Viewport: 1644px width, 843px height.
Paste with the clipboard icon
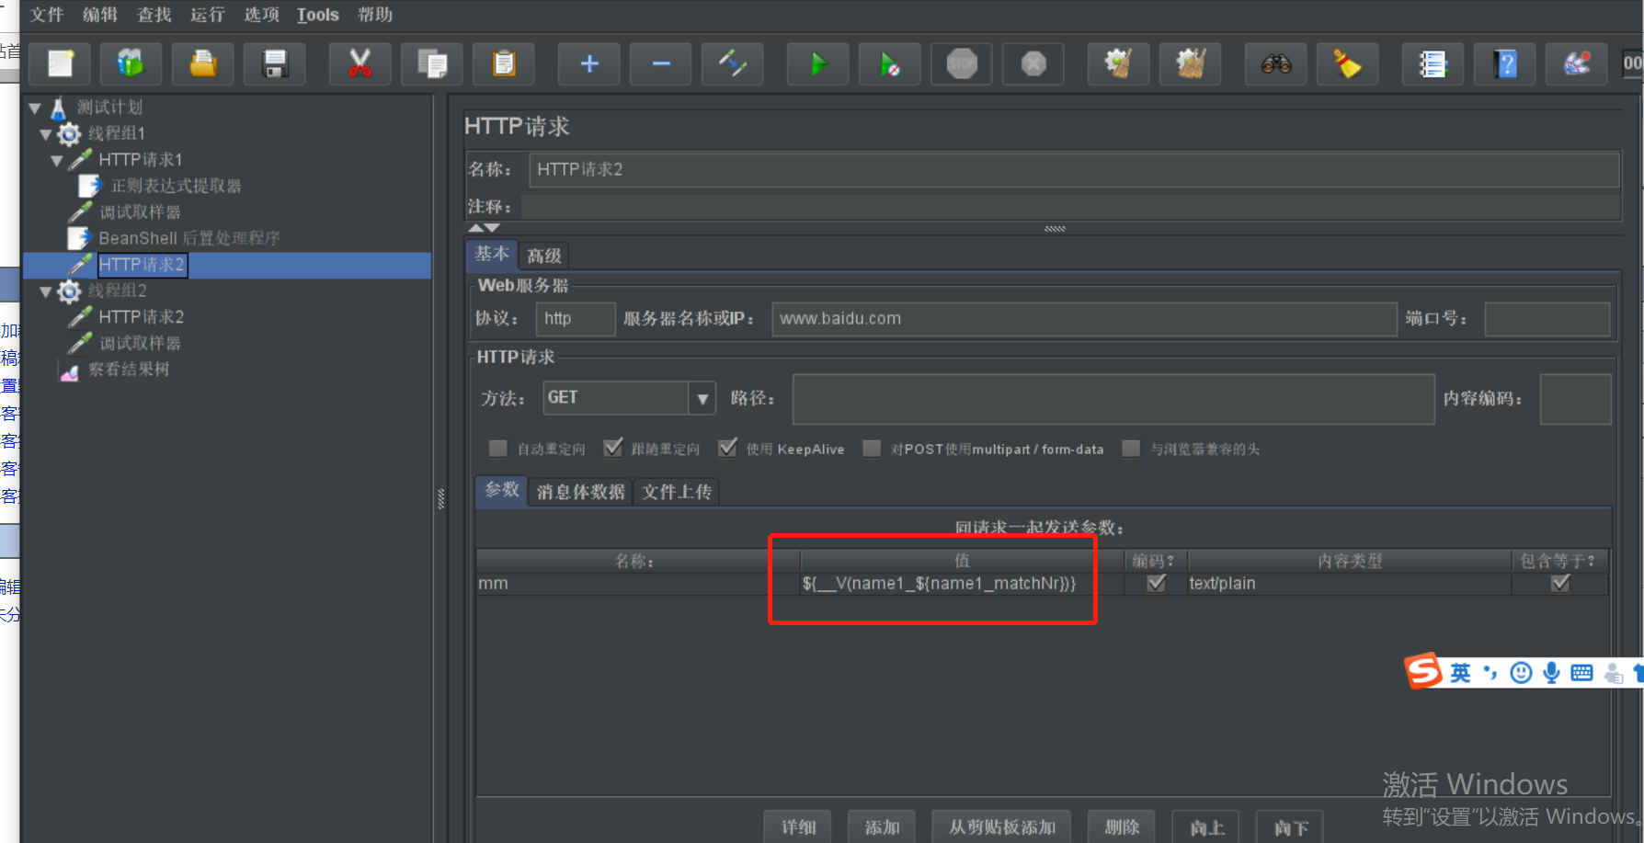pyautogui.click(x=504, y=63)
